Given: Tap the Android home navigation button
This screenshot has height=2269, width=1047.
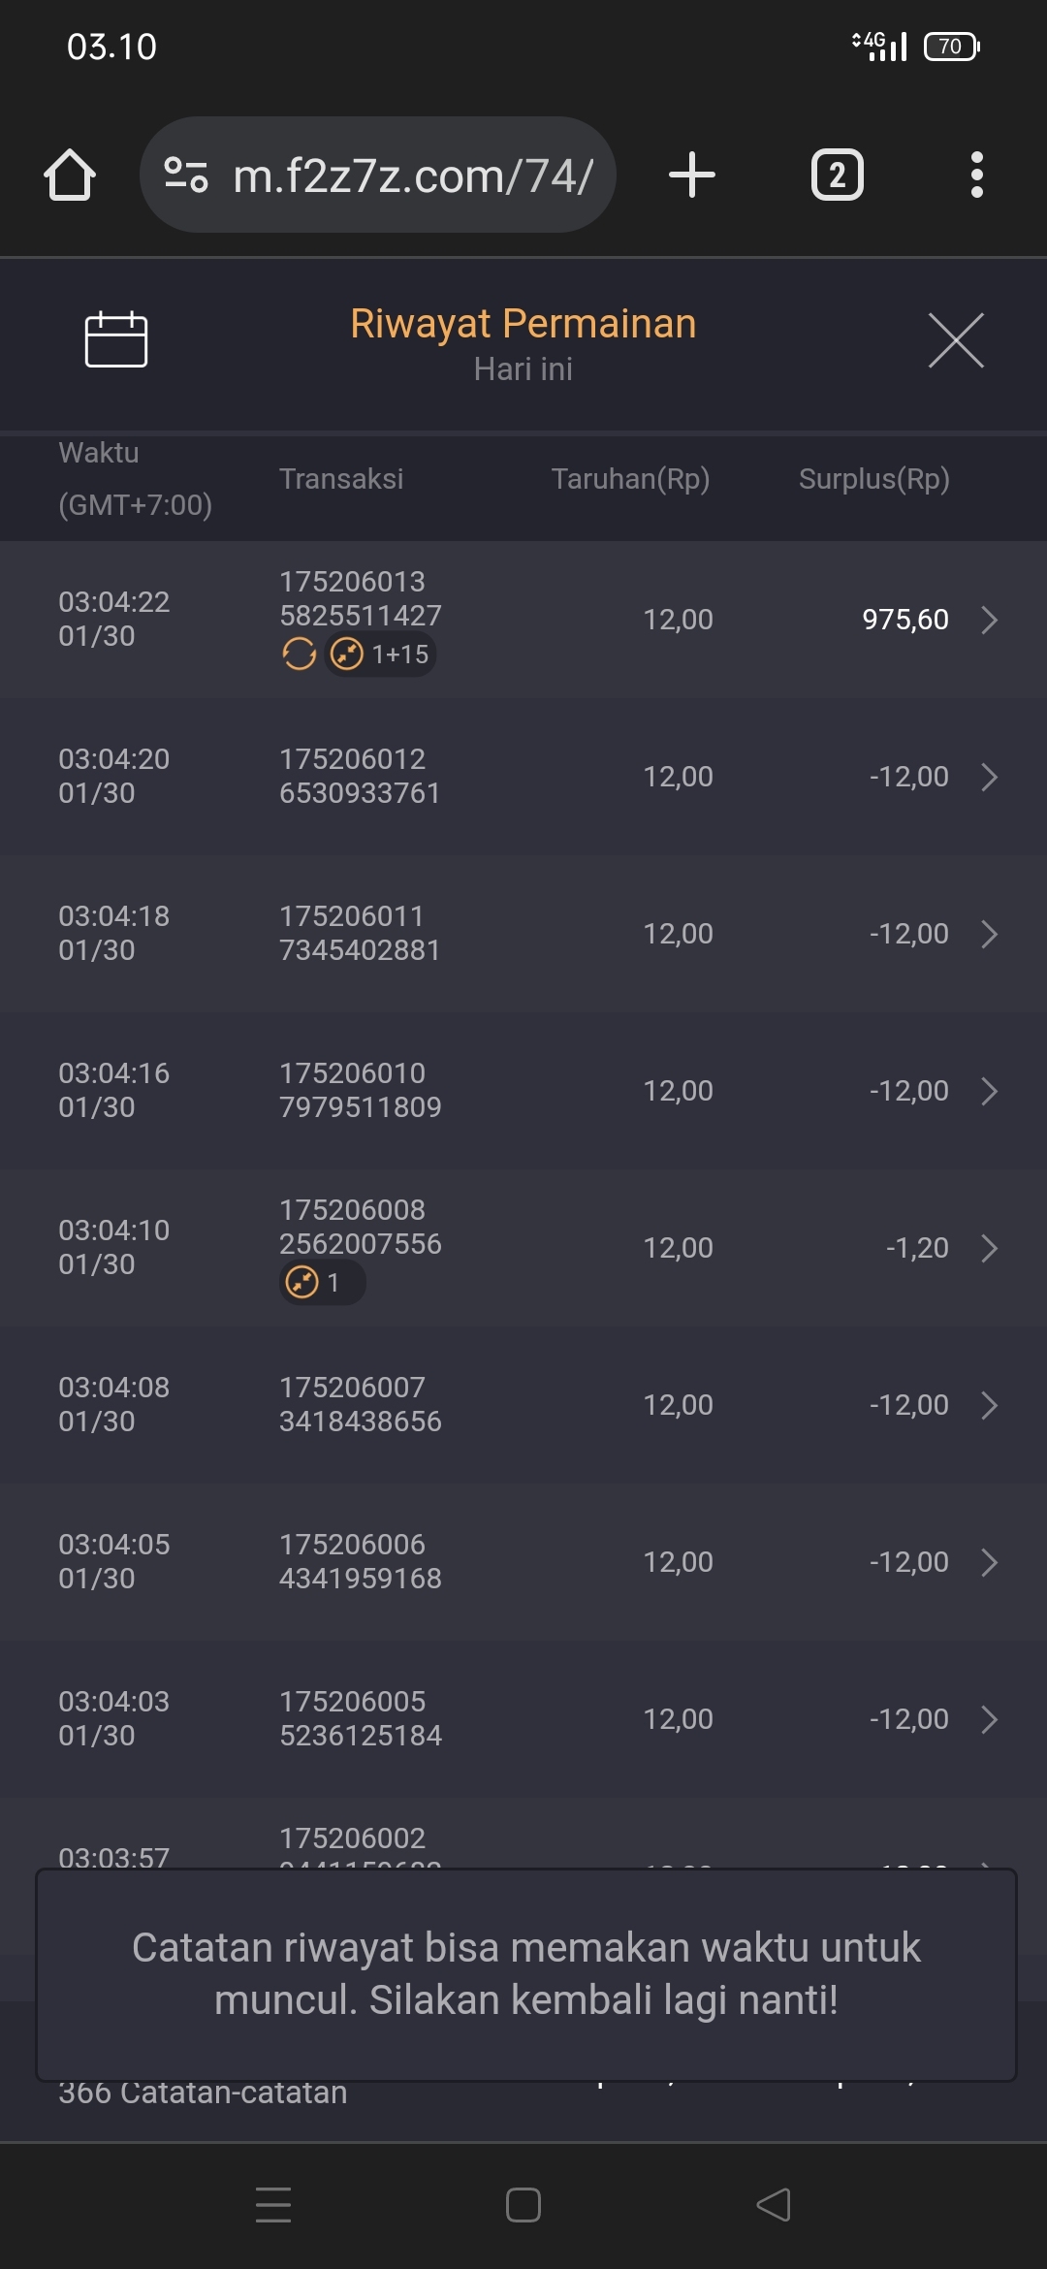Looking at the screenshot, I should coord(523,2205).
